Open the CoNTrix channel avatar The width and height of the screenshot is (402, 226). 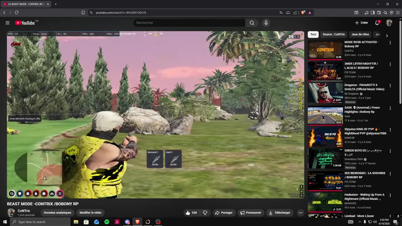tap(11, 213)
